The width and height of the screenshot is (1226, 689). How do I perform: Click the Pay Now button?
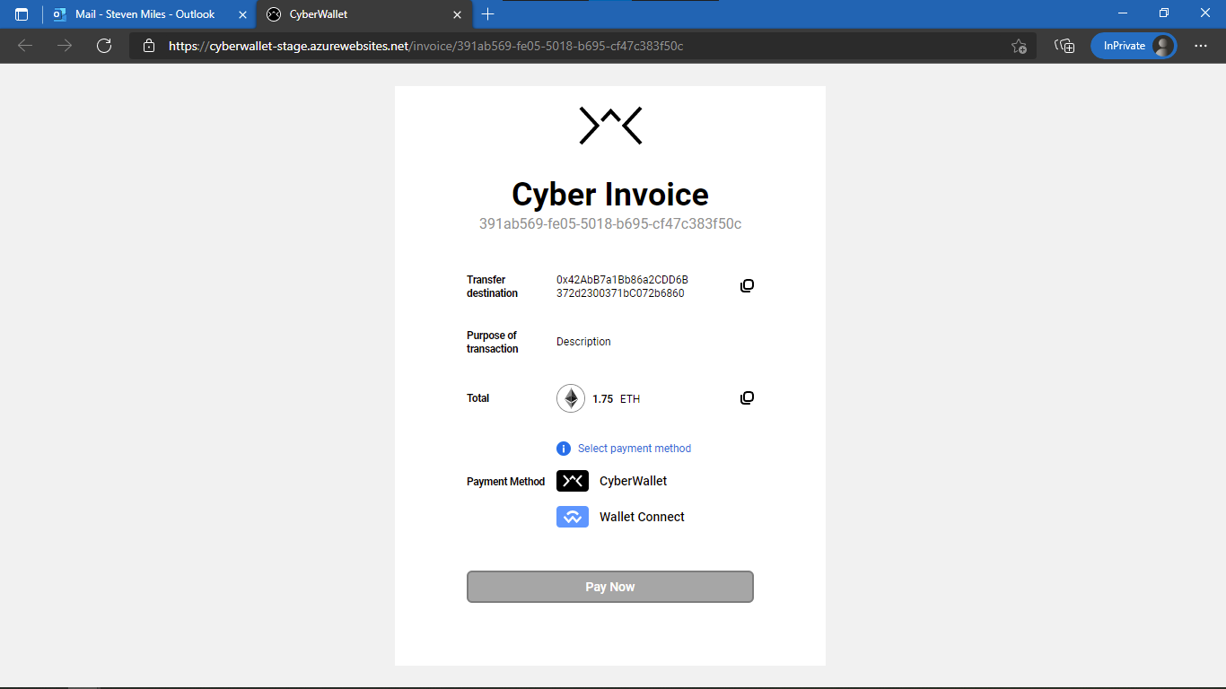tap(610, 587)
